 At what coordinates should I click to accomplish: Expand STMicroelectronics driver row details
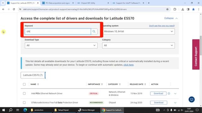point(175,103)
